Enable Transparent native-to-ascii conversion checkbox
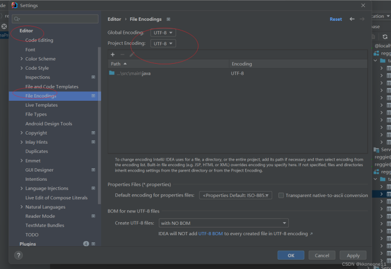 (281, 195)
